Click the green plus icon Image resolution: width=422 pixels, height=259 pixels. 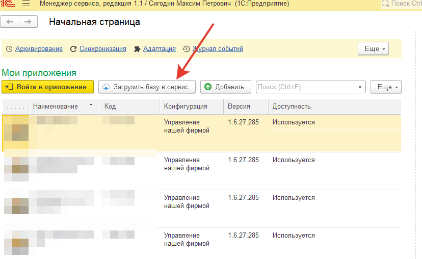208,87
